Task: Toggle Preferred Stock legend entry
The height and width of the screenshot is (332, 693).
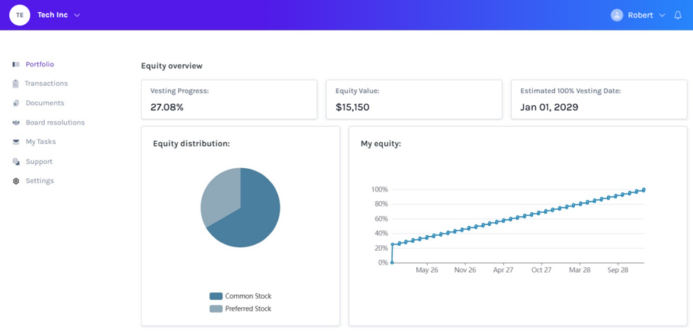Action: [240, 308]
